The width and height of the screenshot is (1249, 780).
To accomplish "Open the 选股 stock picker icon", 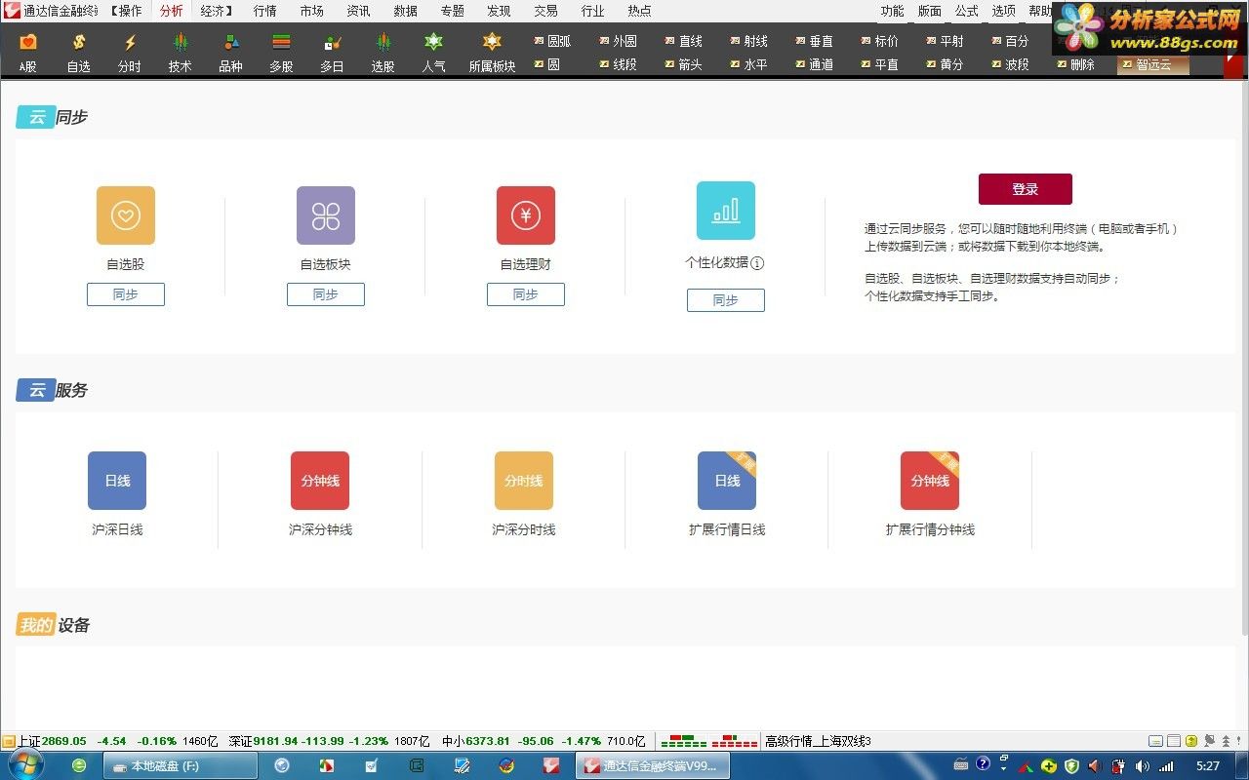I will (x=383, y=53).
